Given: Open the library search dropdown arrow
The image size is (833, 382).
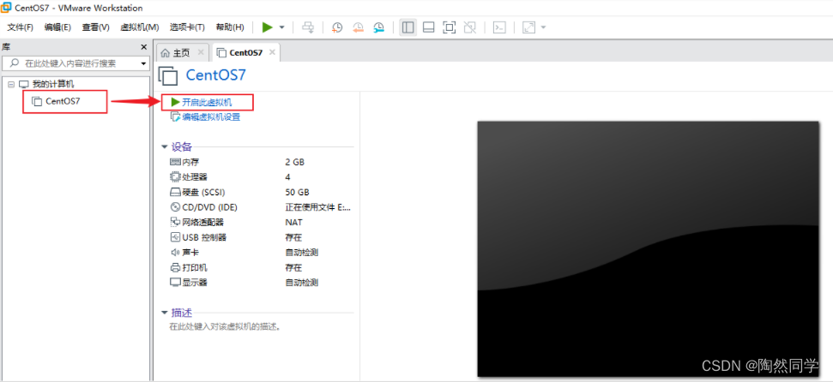Looking at the screenshot, I should click(x=143, y=63).
